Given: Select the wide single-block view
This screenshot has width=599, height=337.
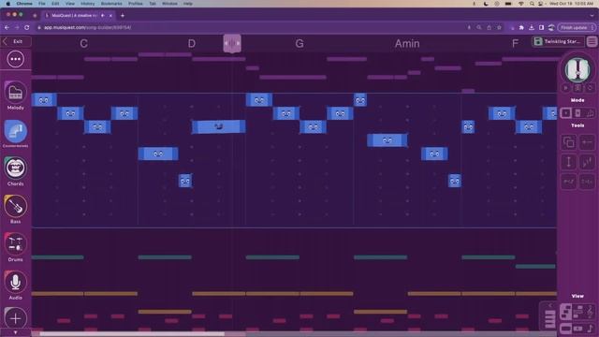Looking at the screenshot, I should point(565,329).
